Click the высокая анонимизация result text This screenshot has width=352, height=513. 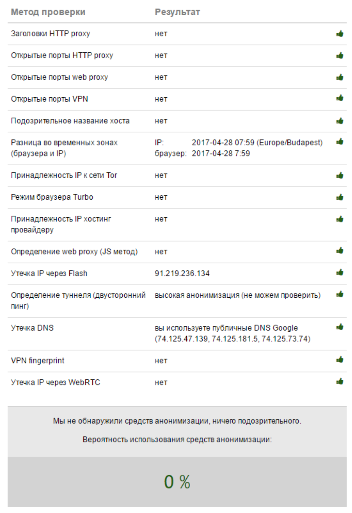coord(237,296)
